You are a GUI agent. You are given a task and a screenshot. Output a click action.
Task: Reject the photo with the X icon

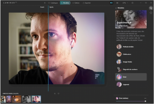point(55,94)
